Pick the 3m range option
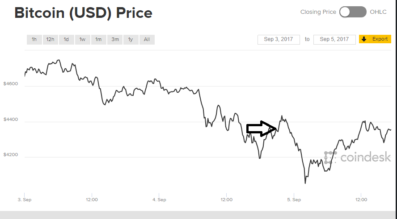Screen dimensions: 397x219 (115, 39)
